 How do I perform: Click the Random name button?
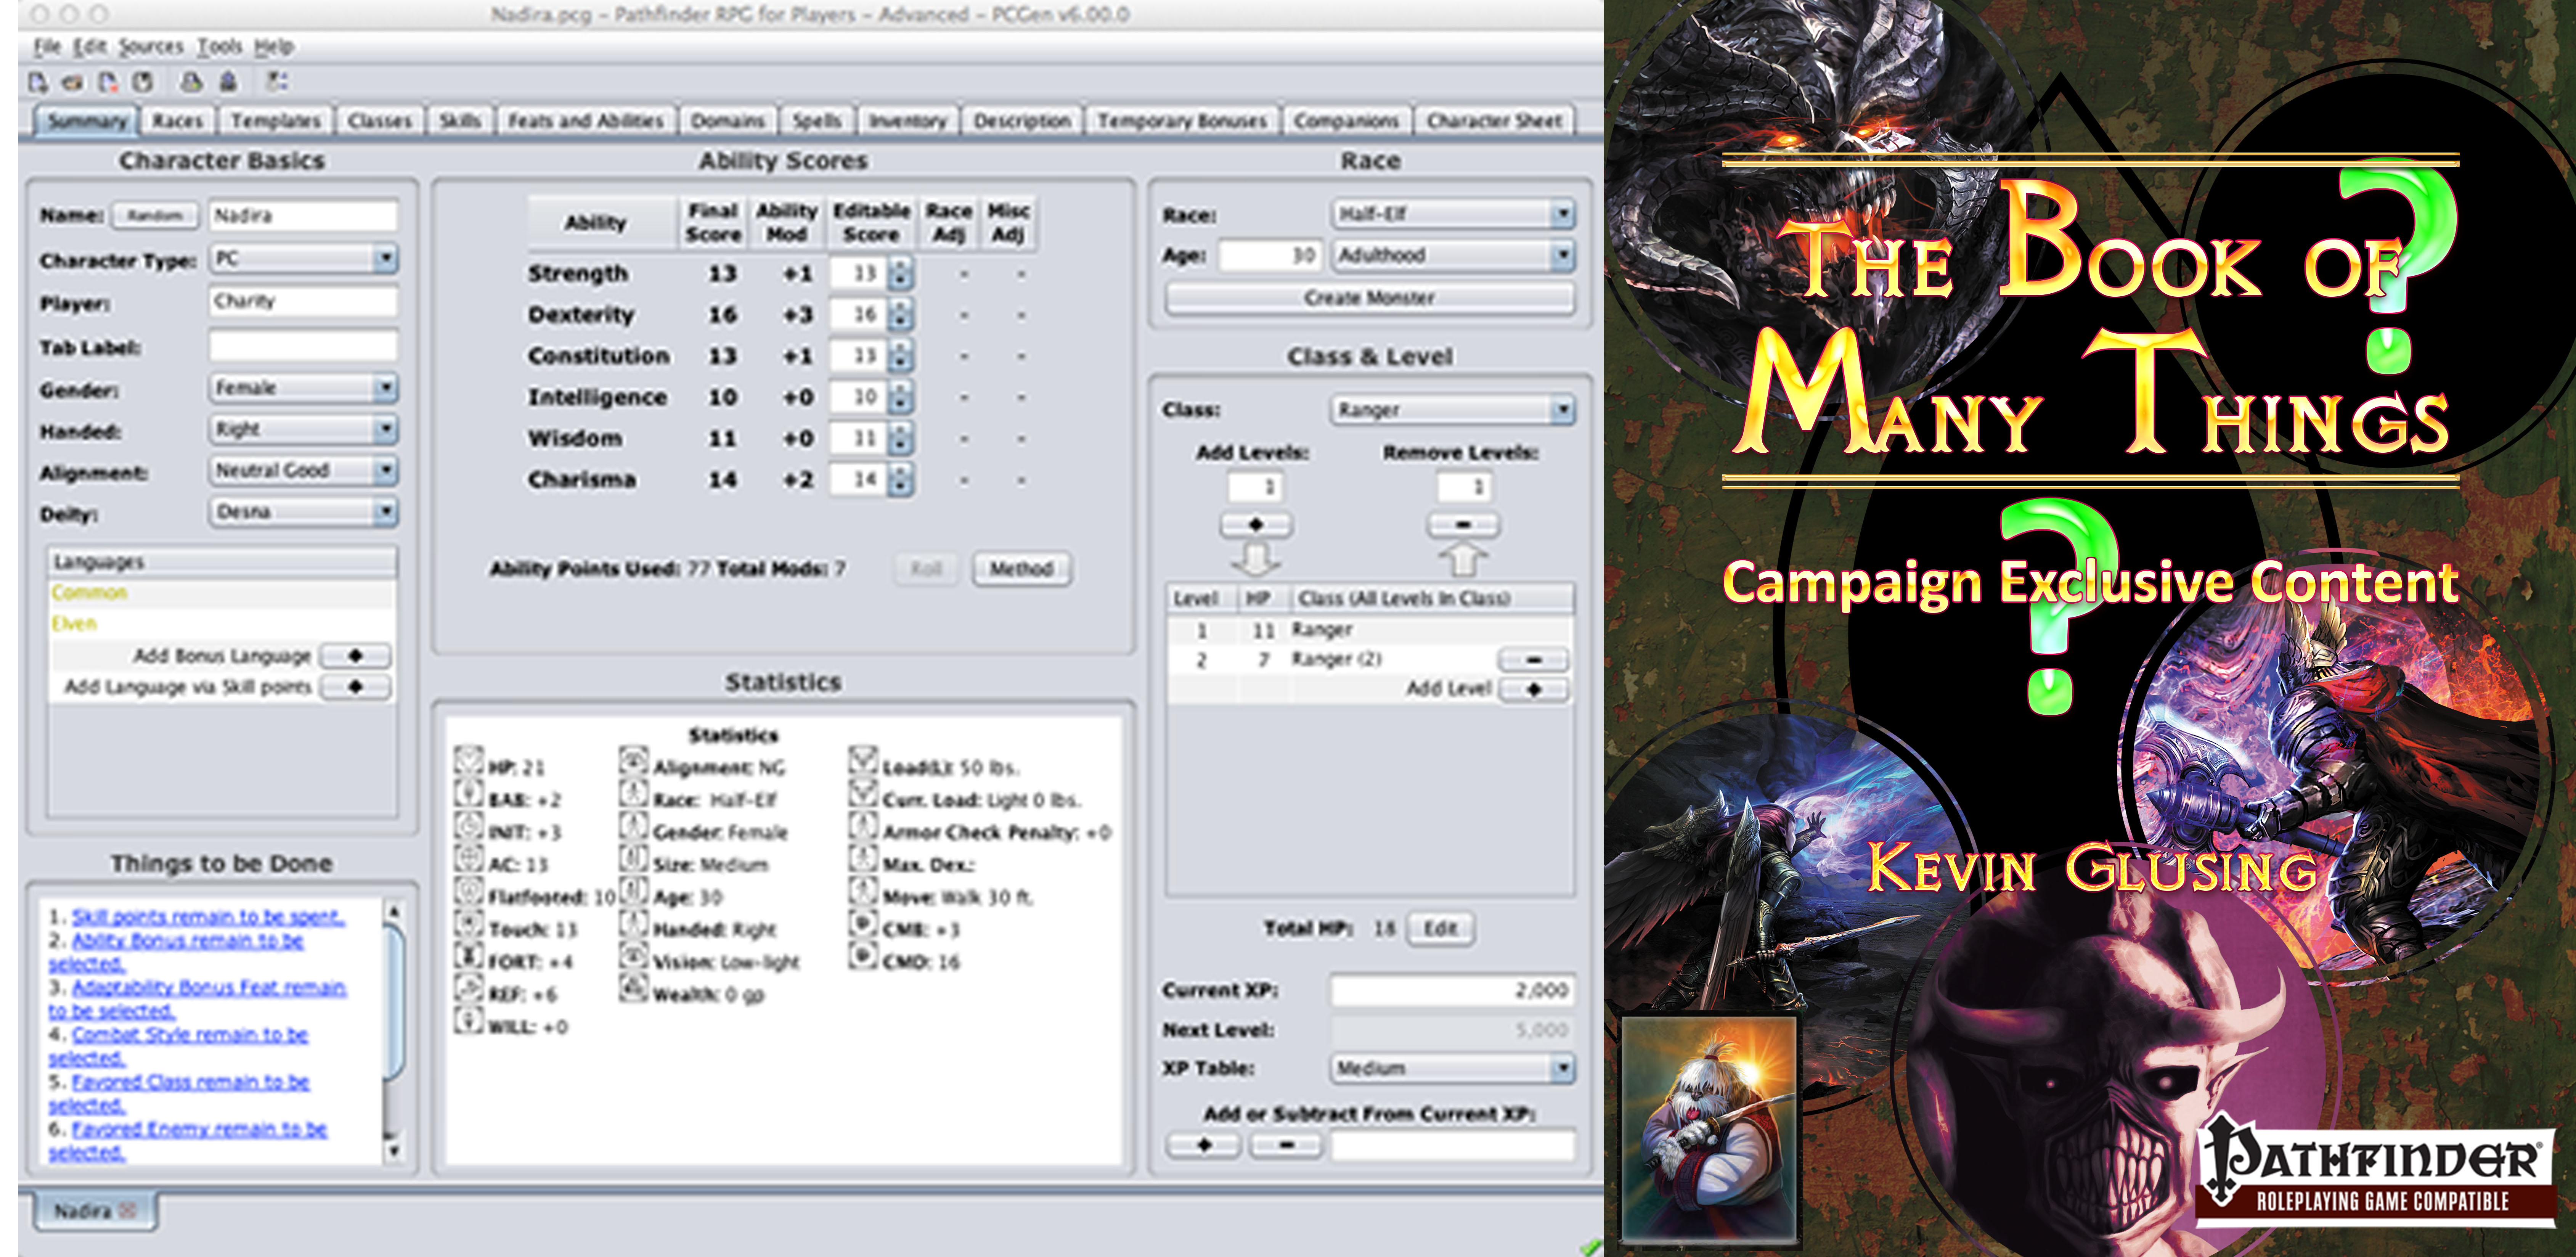[155, 215]
